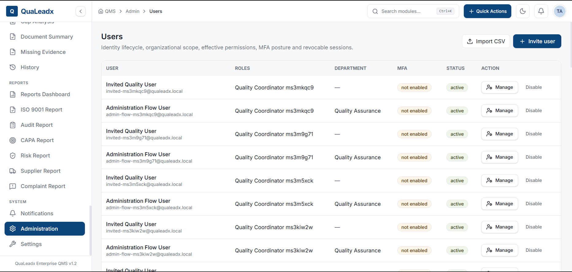Click the Missing Evidence document icon

[x=13, y=52]
